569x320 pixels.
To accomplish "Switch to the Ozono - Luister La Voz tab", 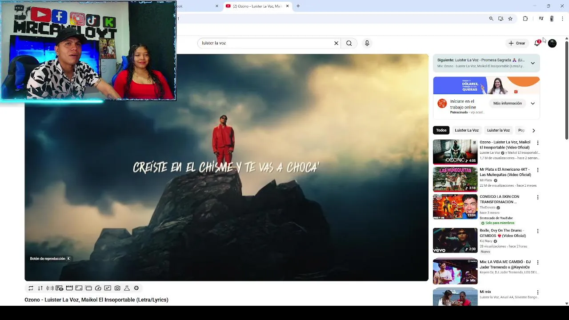I will pyautogui.click(x=257, y=6).
